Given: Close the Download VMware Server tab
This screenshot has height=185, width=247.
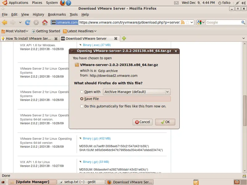Looking at the screenshot, I should pyautogui.click(x=115, y=39).
